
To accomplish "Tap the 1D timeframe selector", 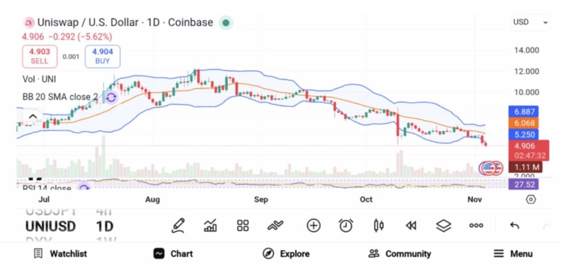I will coord(105,226).
